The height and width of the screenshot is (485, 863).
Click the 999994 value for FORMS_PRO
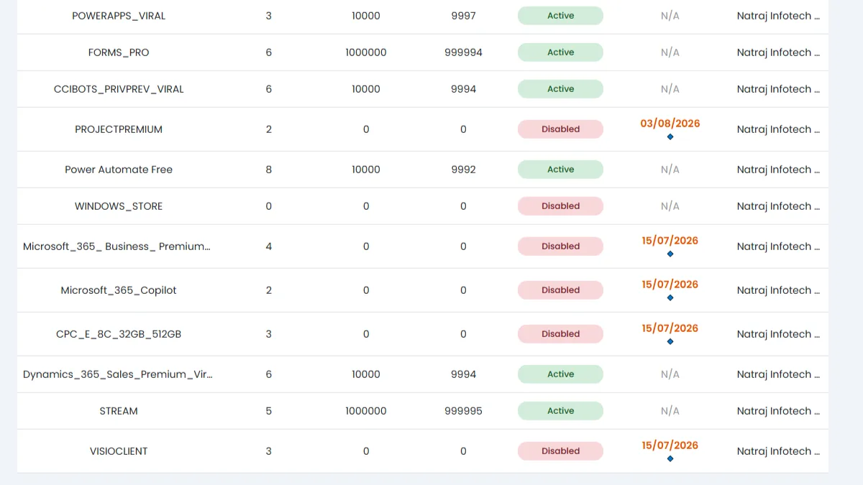coord(463,52)
